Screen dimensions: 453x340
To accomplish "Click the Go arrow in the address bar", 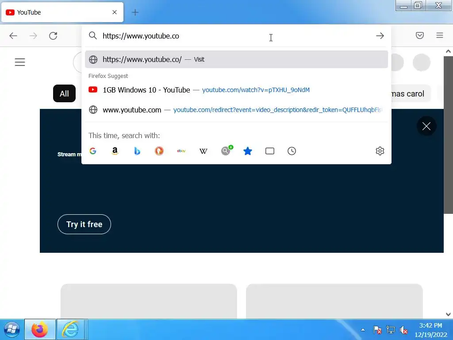I will click(380, 36).
